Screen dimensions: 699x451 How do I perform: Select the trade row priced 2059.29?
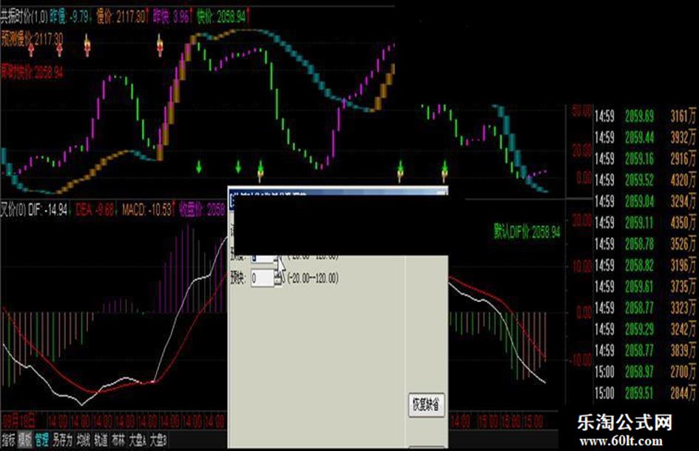click(645, 329)
